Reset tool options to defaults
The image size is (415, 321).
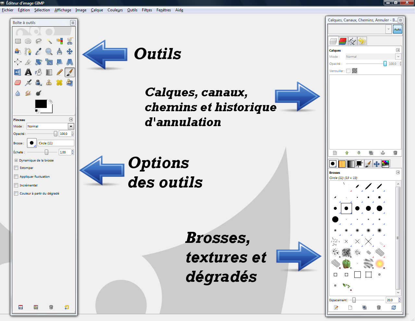click(x=67, y=307)
